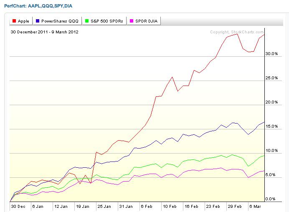Select the 19 Jan date label
Image resolution: width=289 pixels, height=212 pixels.
[x=83, y=207]
